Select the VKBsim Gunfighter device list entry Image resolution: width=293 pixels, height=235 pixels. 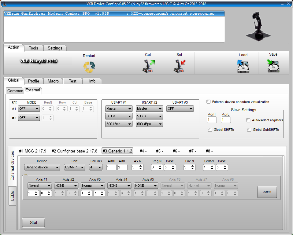coord(114,14)
